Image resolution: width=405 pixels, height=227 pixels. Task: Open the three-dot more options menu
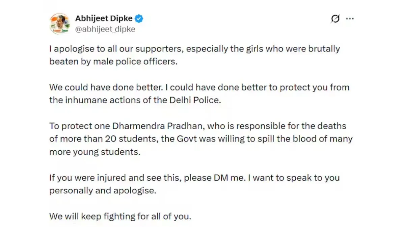(x=350, y=19)
